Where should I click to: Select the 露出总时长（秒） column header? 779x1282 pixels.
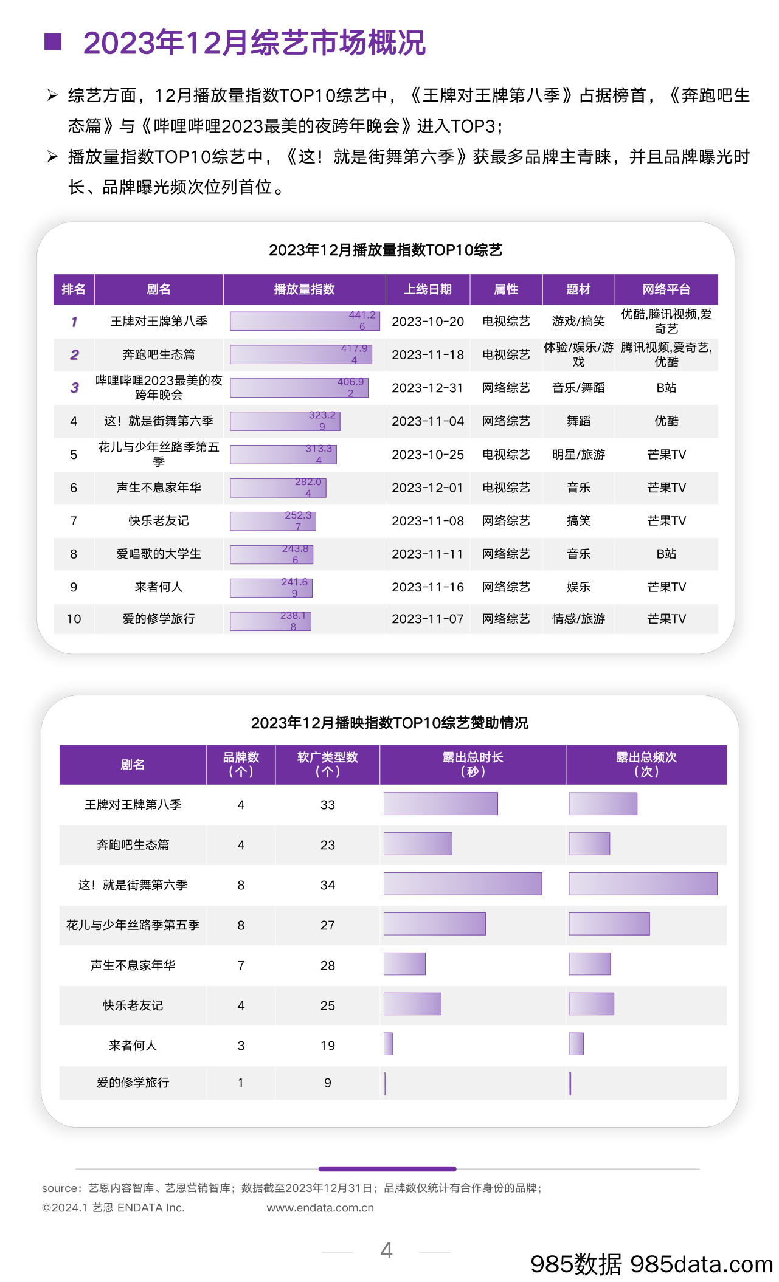coord(473,765)
